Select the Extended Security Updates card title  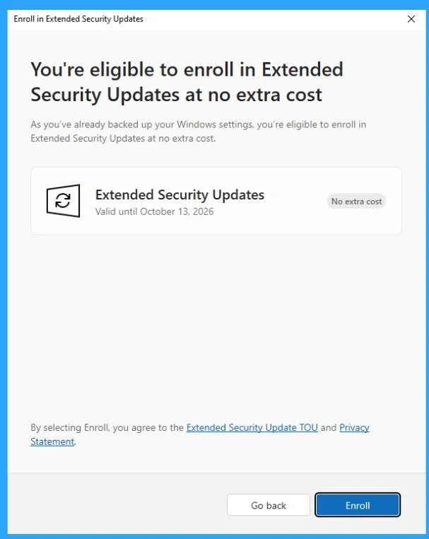click(x=180, y=195)
